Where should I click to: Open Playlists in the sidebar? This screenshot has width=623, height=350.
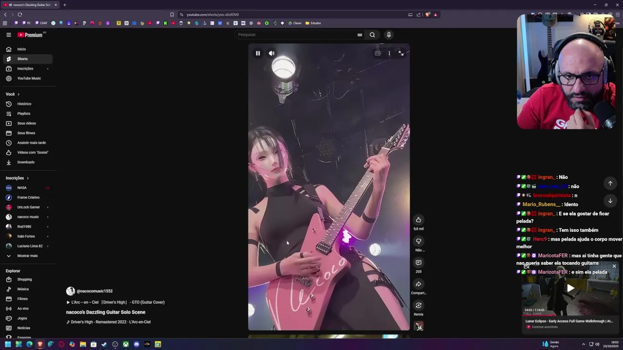(28, 113)
